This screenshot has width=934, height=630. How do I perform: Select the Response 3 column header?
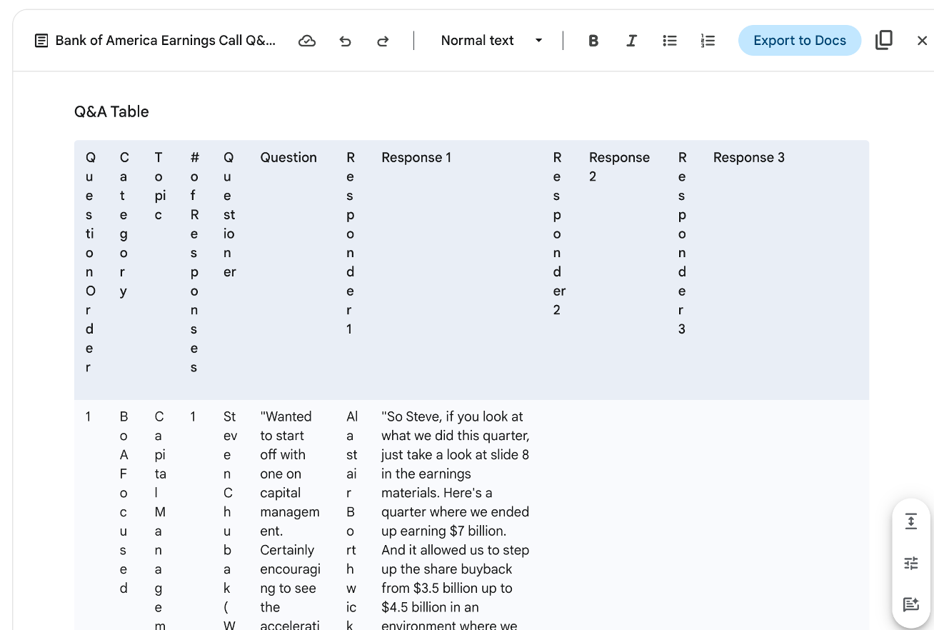[x=748, y=157]
